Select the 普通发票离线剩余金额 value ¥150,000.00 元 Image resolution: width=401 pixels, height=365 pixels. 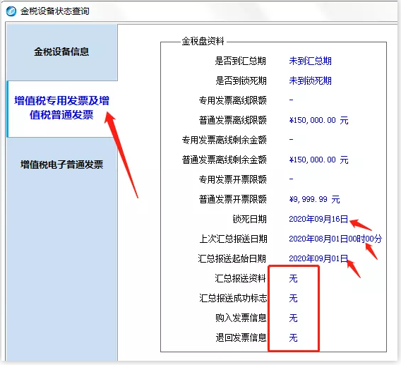tap(318, 160)
